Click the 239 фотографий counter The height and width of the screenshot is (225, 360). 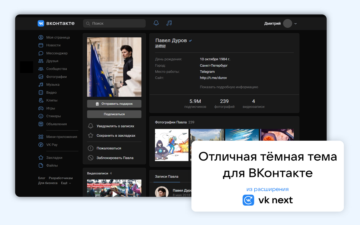tap(224, 103)
